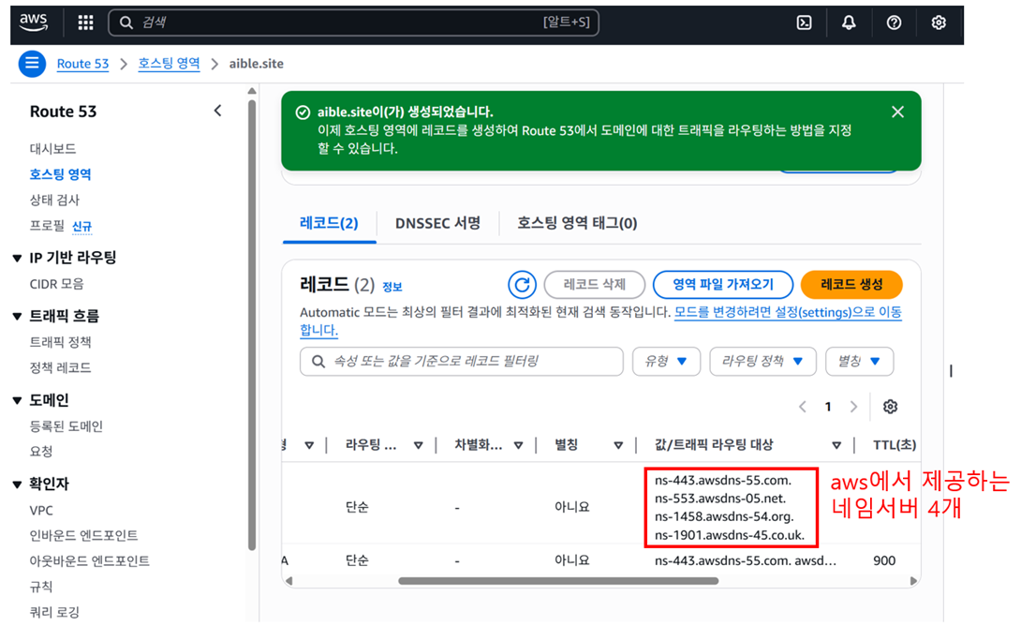The width and height of the screenshot is (1021, 626).
Task: Open CIDR 모음 in the side menu
Action: [56, 284]
